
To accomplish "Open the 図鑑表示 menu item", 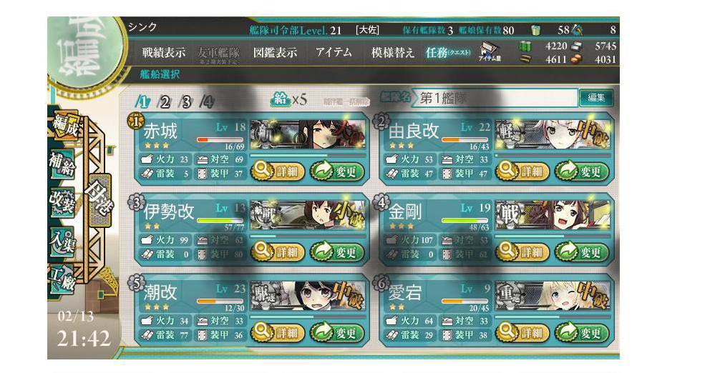I will pos(275,52).
